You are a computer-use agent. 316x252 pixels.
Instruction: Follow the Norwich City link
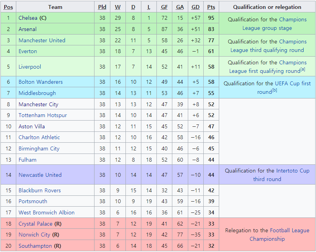coord(34,235)
